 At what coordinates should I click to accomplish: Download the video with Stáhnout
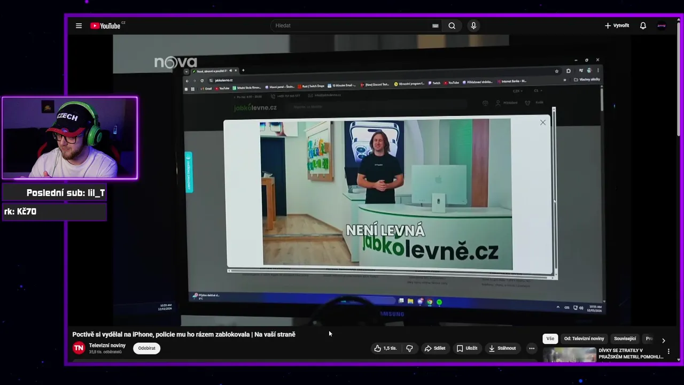click(x=502, y=348)
